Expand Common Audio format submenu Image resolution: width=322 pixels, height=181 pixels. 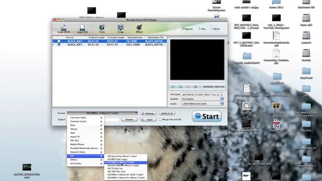coord(86,122)
